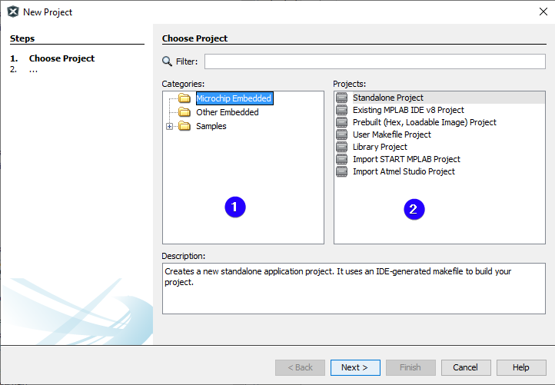Screen dimensions: 555x385
Task: Select the Other Embedded category
Action: [228, 112]
